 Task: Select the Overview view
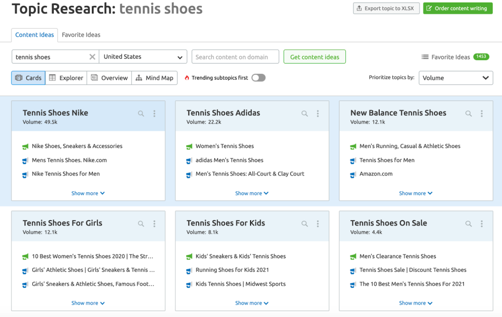[x=109, y=78]
